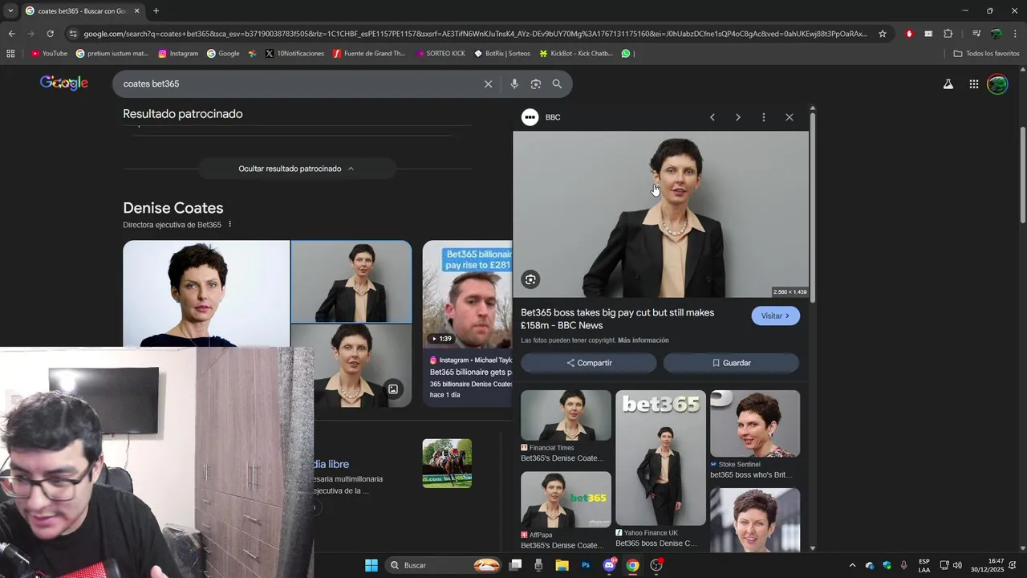Show hidden system tray icons
Screen dimensions: 1027x578
coord(852,565)
